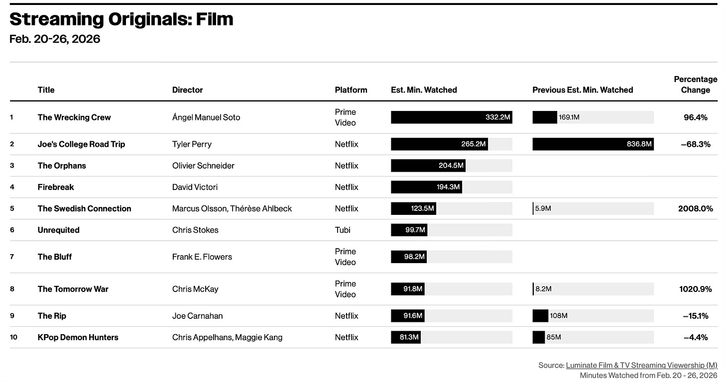The height and width of the screenshot is (382, 725).
Task: Click the Previous Est. Min. Watched header
Action: coord(583,90)
